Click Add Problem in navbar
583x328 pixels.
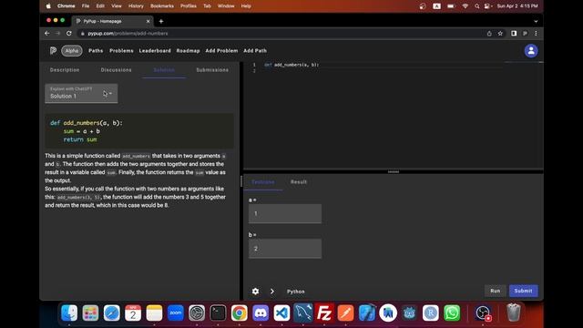point(221,51)
